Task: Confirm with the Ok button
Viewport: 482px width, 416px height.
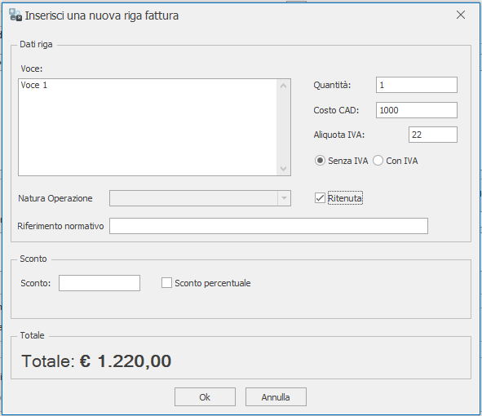Action: point(205,397)
